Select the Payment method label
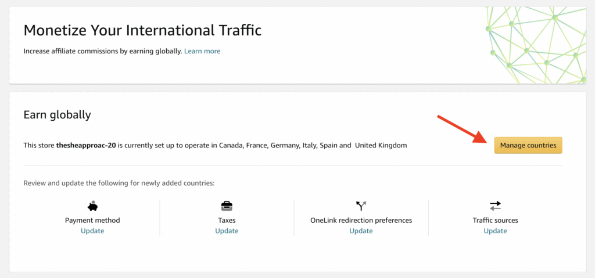595x278 pixels. pos(92,221)
